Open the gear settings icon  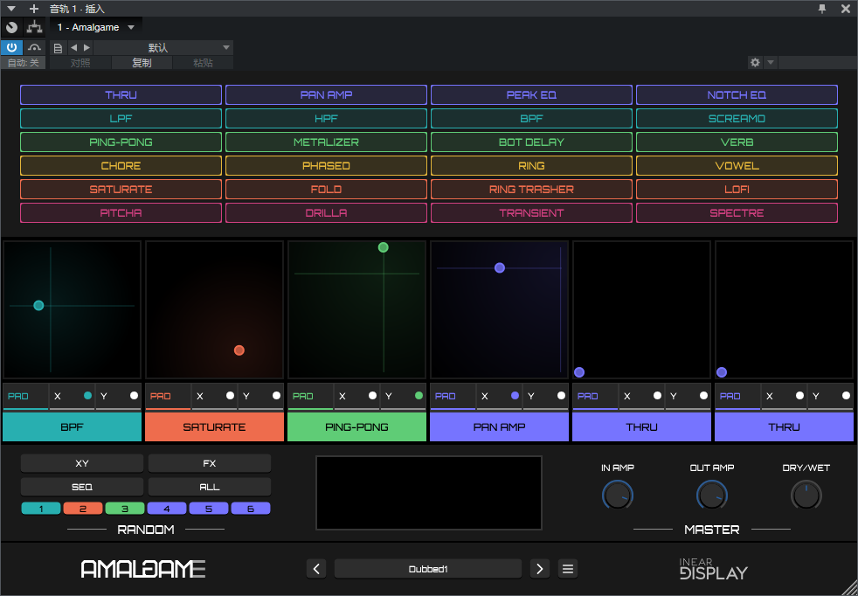[x=755, y=62]
